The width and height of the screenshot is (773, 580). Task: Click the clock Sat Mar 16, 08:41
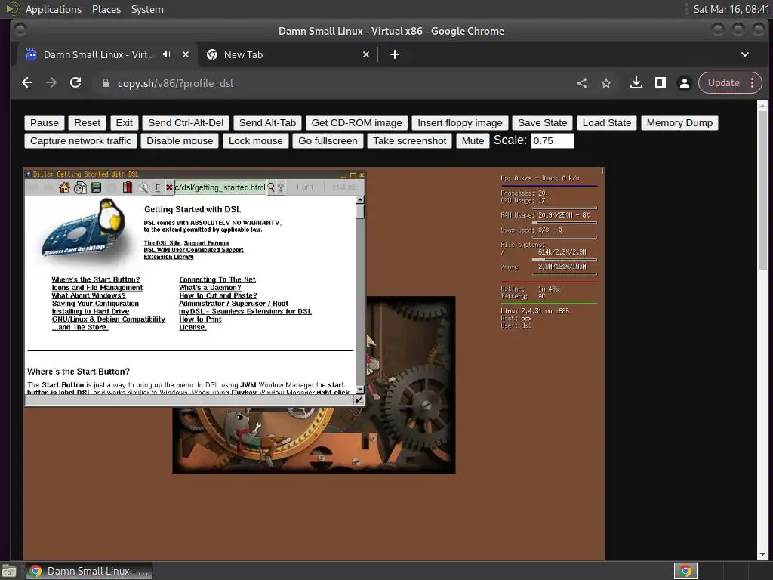point(731,9)
